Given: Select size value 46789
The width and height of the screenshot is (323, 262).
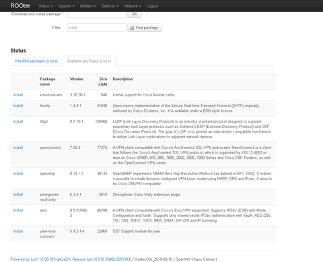Looking at the screenshot, I should pos(102,210).
